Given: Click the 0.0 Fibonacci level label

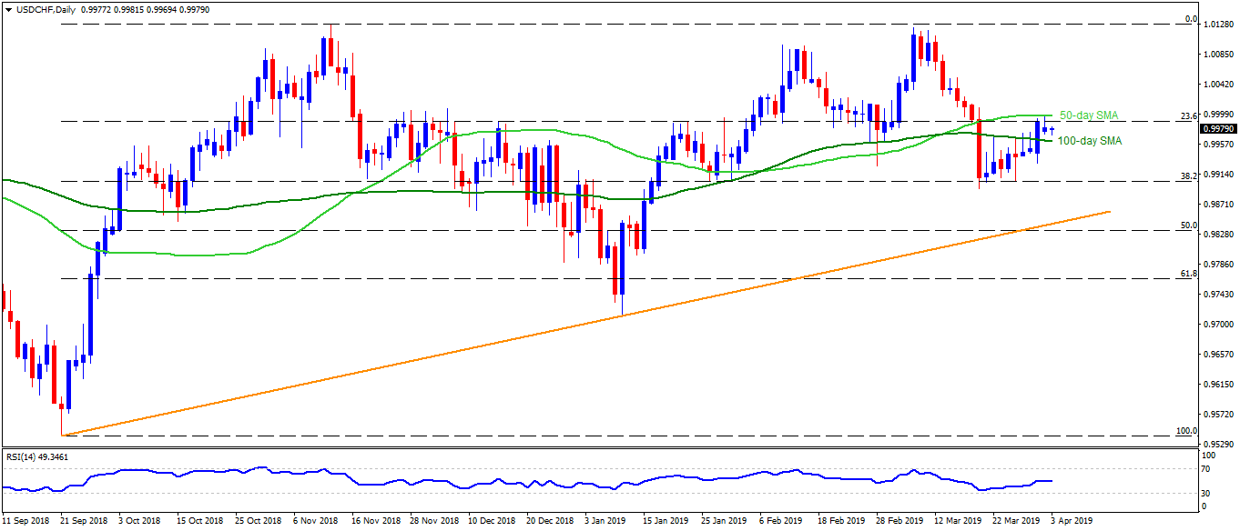Looking at the screenshot, I should 1189,19.
